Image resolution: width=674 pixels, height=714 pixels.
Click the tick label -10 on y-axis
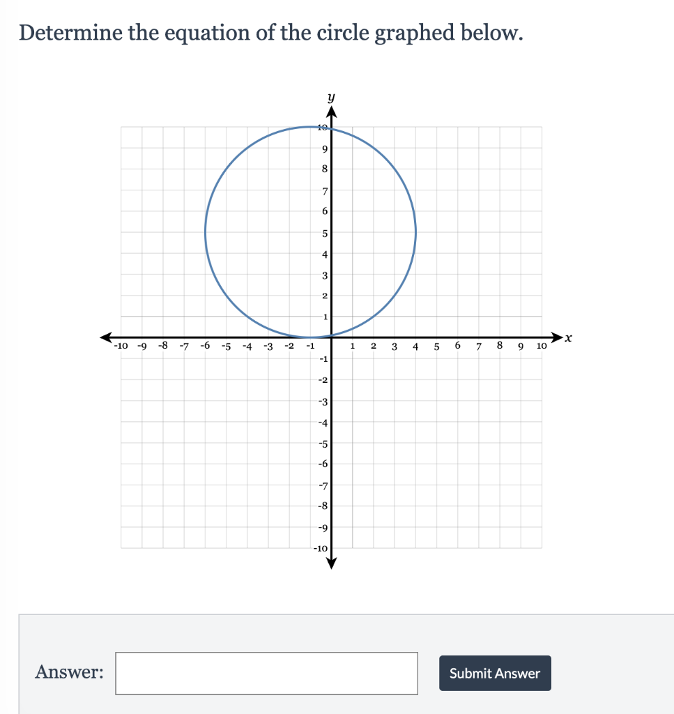[x=319, y=549]
